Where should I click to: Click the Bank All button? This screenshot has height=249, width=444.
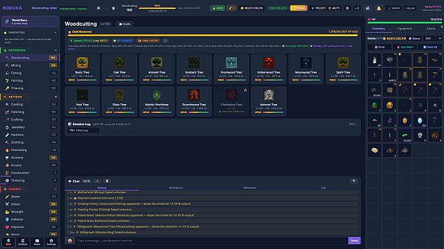(x=430, y=47)
